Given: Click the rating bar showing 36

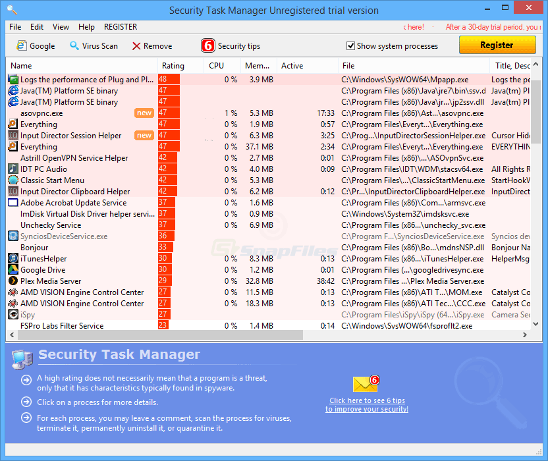Looking at the screenshot, I should (166, 236).
